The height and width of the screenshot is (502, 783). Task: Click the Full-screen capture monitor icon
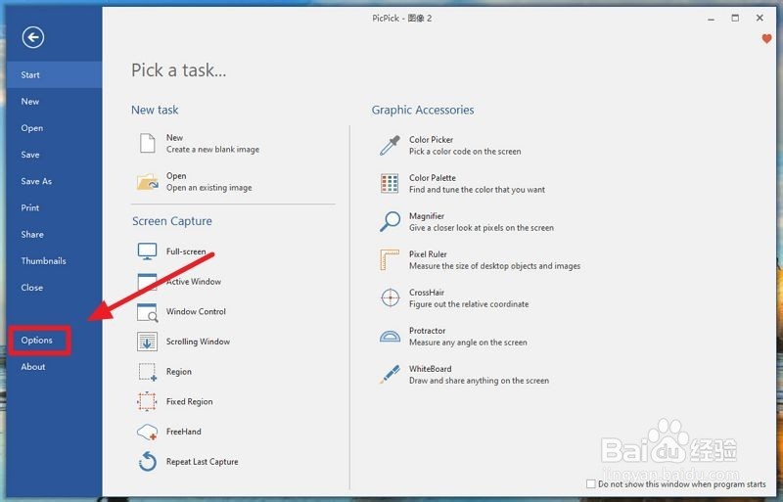[148, 251]
